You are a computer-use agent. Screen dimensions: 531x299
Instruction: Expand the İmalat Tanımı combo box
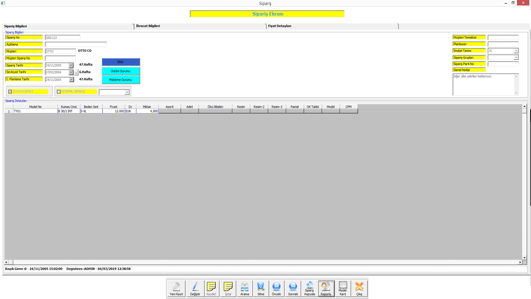(x=516, y=51)
